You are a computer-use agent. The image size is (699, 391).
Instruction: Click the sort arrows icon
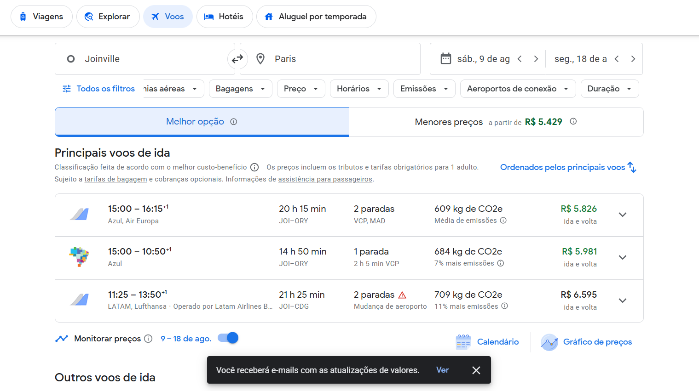(632, 167)
